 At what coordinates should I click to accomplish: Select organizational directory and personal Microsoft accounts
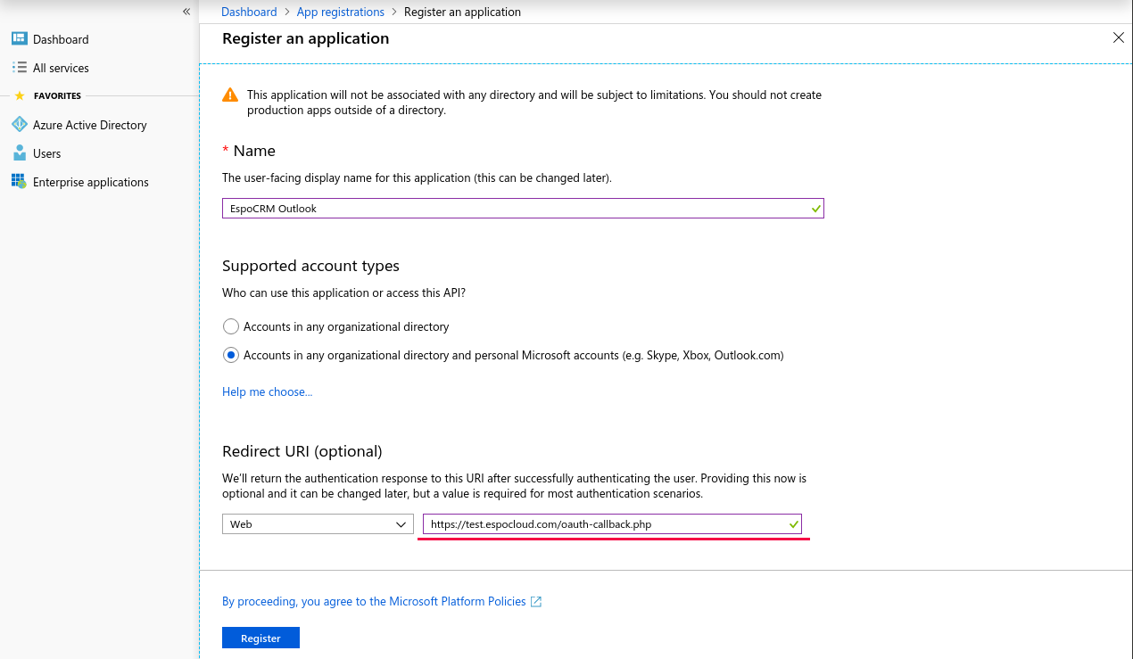[x=231, y=355]
